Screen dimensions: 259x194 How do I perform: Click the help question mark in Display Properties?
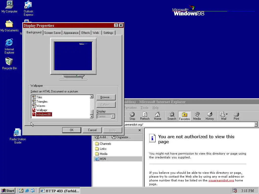[x=116, y=25]
